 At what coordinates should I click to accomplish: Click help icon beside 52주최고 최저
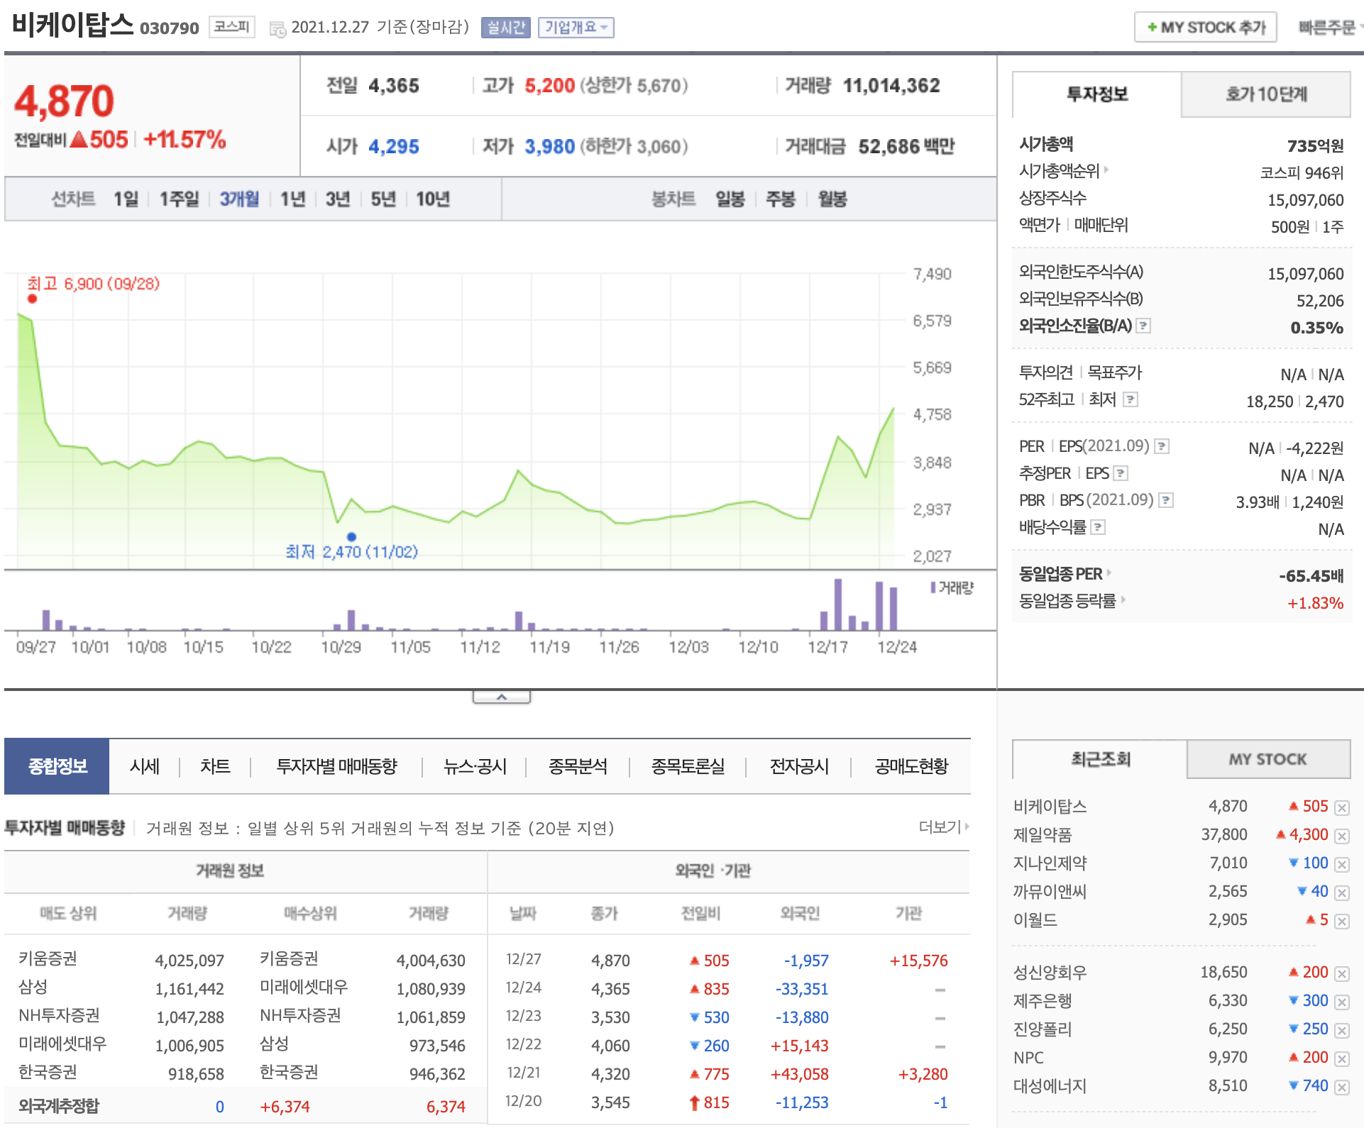pos(1131,399)
